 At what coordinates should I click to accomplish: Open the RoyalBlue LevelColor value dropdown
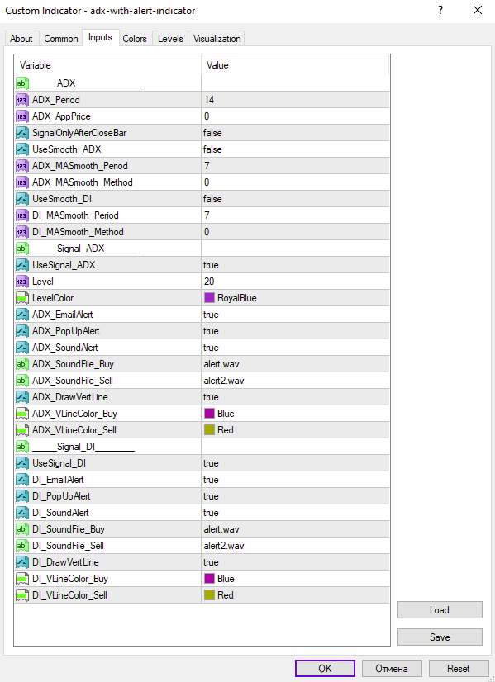click(296, 298)
